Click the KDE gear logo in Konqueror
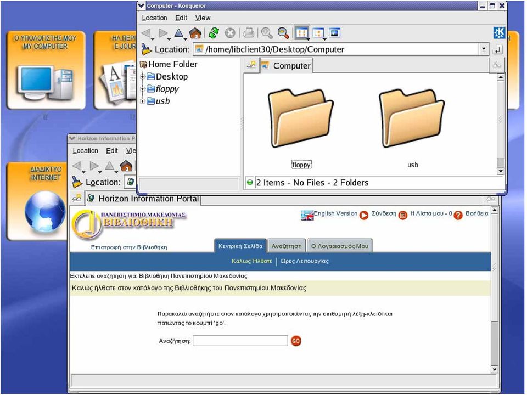 [499, 32]
